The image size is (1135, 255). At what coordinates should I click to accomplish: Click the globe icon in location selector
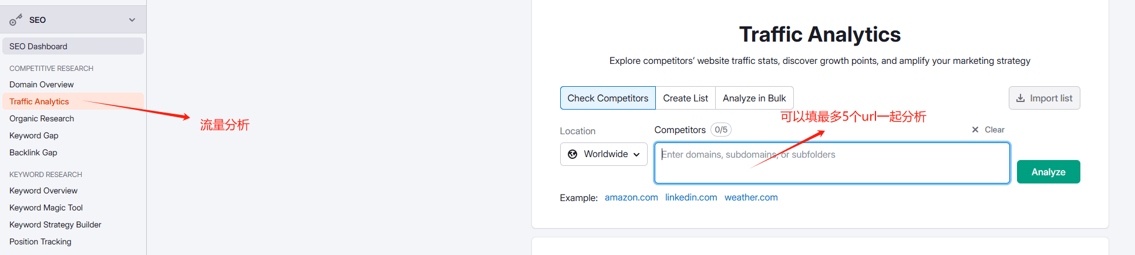[572, 154]
